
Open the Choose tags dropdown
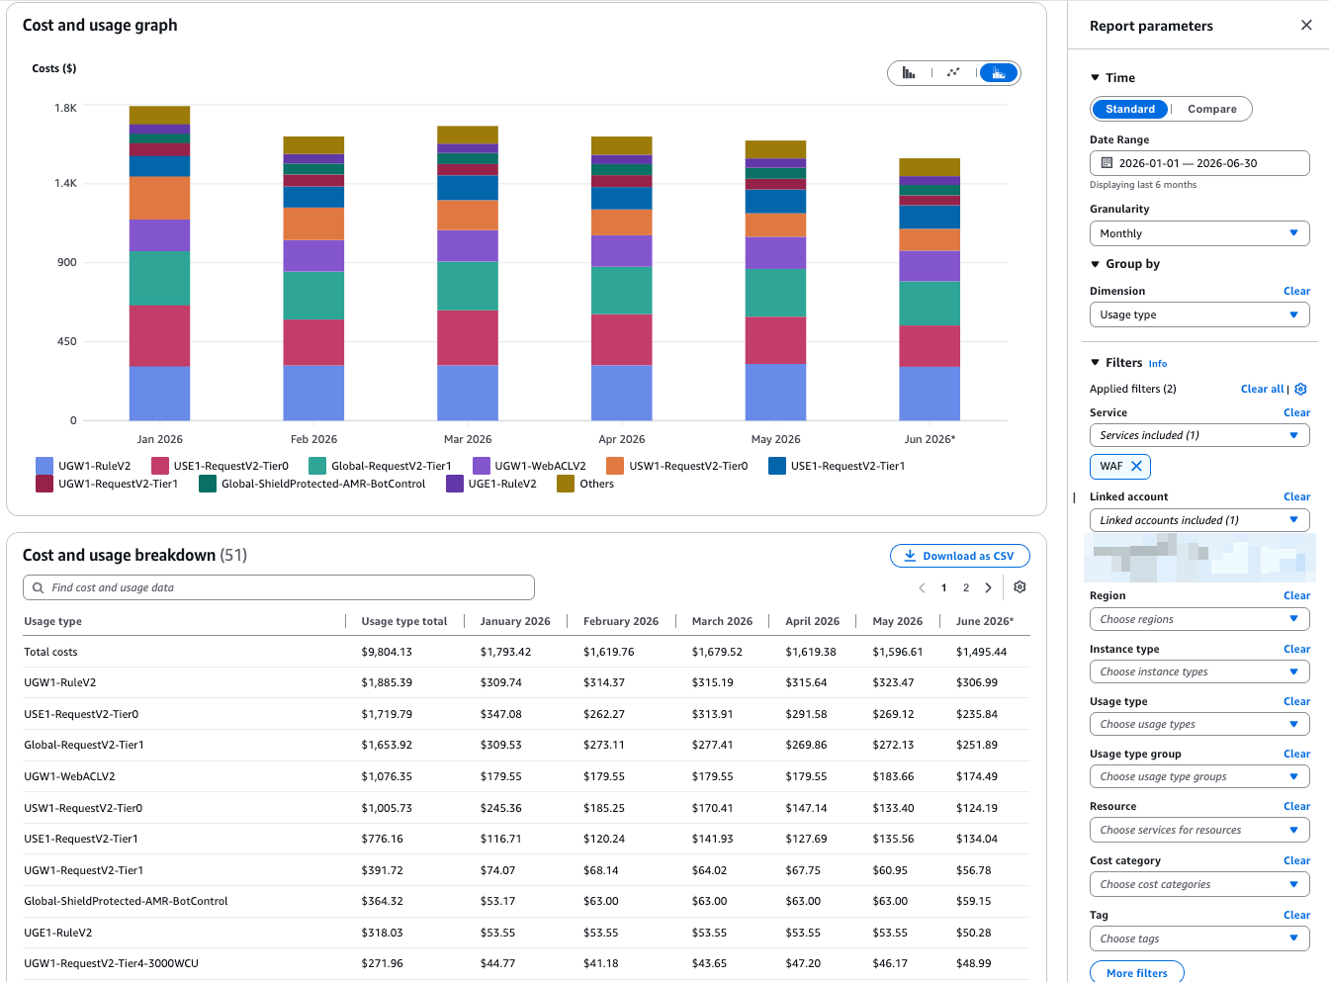pos(1199,938)
